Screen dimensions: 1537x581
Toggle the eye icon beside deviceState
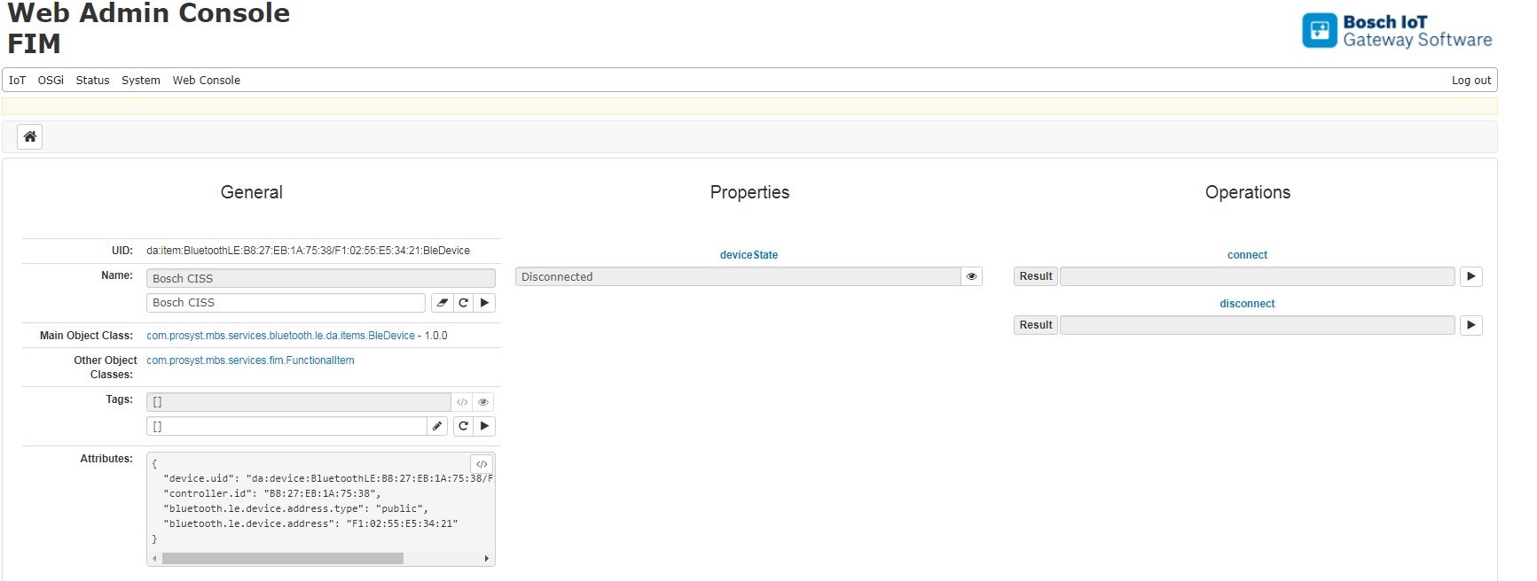[x=971, y=276]
